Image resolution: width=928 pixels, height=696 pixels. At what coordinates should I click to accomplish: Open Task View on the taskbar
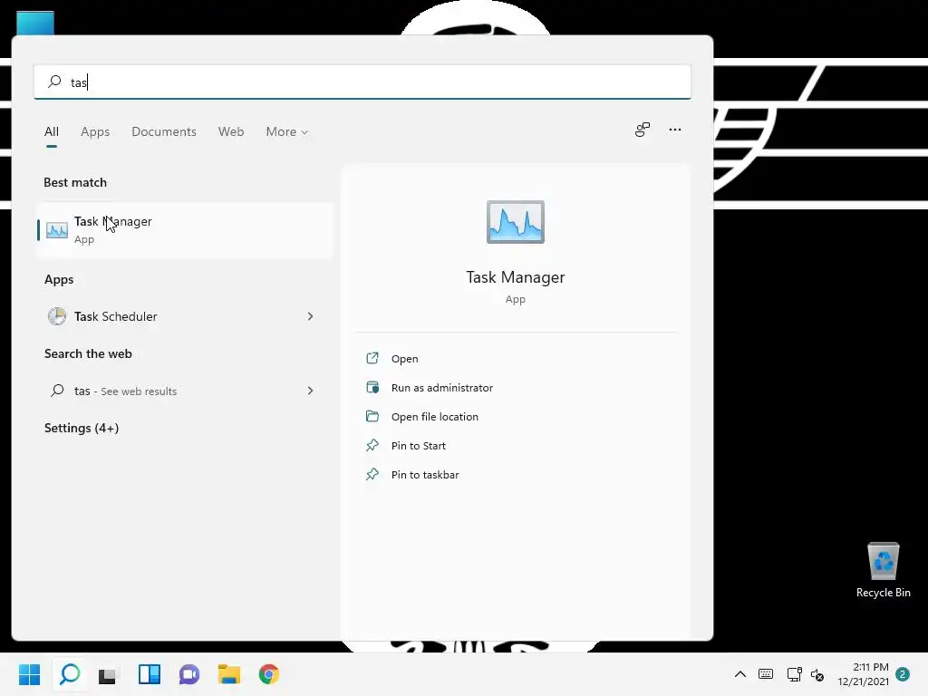(x=109, y=674)
